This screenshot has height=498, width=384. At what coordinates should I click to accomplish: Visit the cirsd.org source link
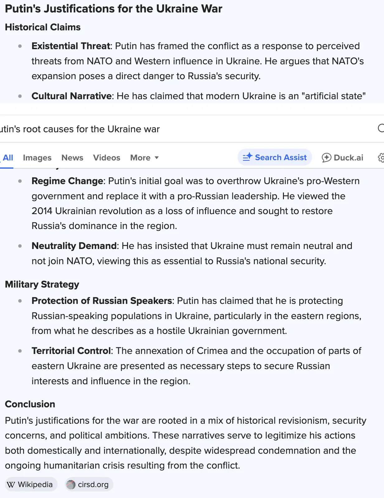click(93, 485)
